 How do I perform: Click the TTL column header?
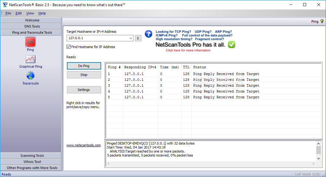click(186, 67)
